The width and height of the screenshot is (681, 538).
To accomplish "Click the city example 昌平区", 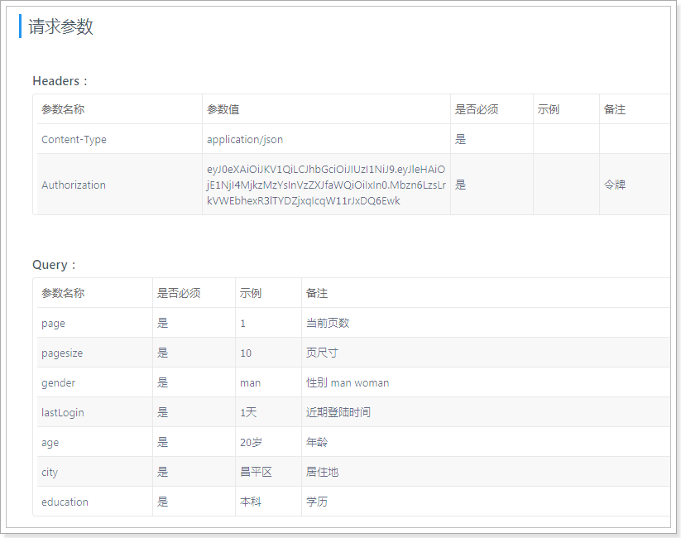I will pos(257,472).
